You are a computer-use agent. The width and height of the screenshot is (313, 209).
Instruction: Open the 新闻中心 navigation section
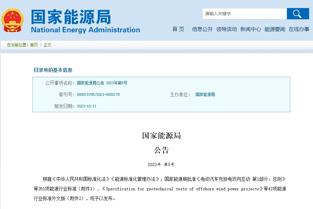click(x=251, y=29)
